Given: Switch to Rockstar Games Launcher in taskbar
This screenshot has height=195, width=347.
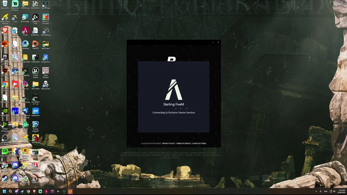Looking at the screenshot, I should pos(70,191).
